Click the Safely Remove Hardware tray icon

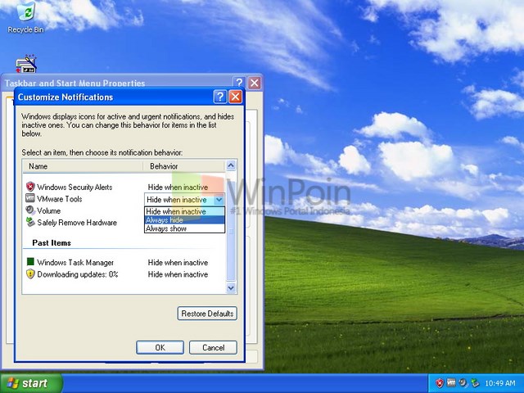coord(475,383)
